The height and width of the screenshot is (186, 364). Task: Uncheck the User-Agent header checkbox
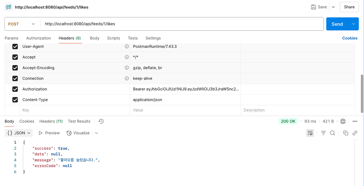point(15,46)
